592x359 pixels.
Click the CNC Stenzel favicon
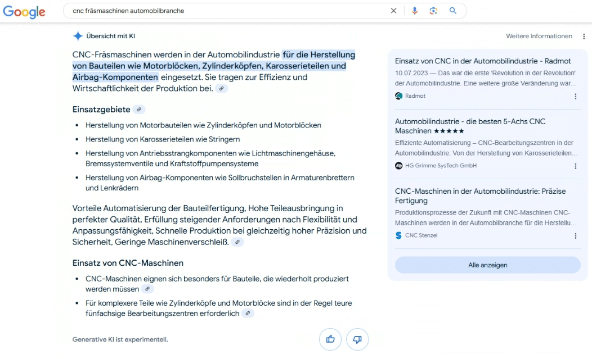(398, 236)
